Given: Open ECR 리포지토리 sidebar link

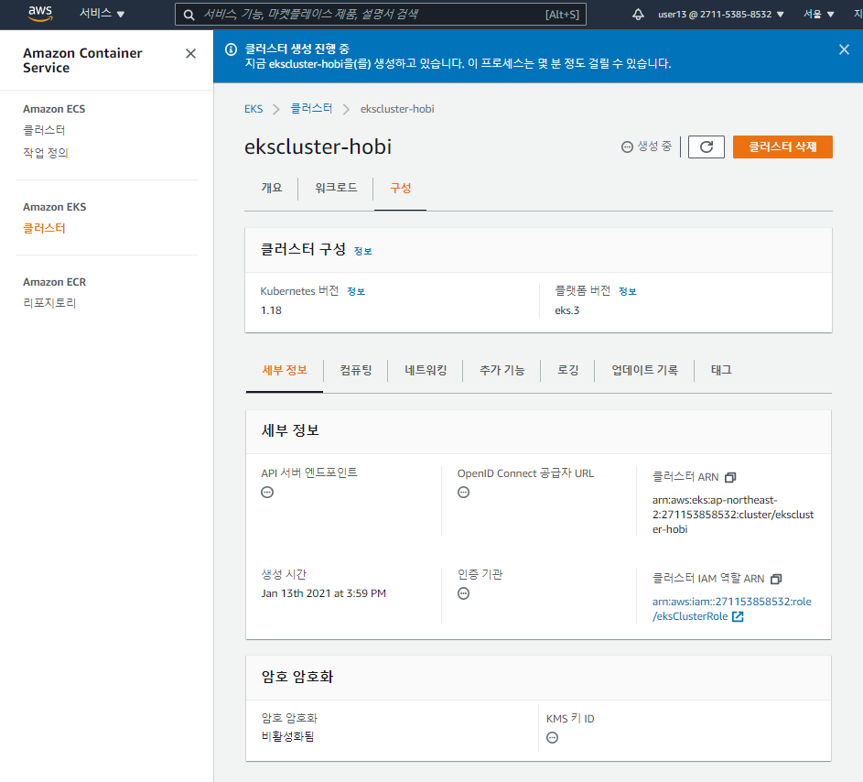Looking at the screenshot, I should (49, 303).
